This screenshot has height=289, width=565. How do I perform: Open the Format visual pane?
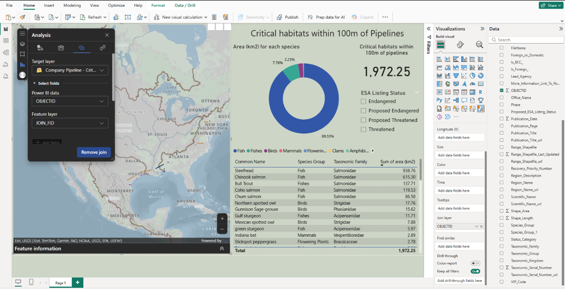coord(460,45)
